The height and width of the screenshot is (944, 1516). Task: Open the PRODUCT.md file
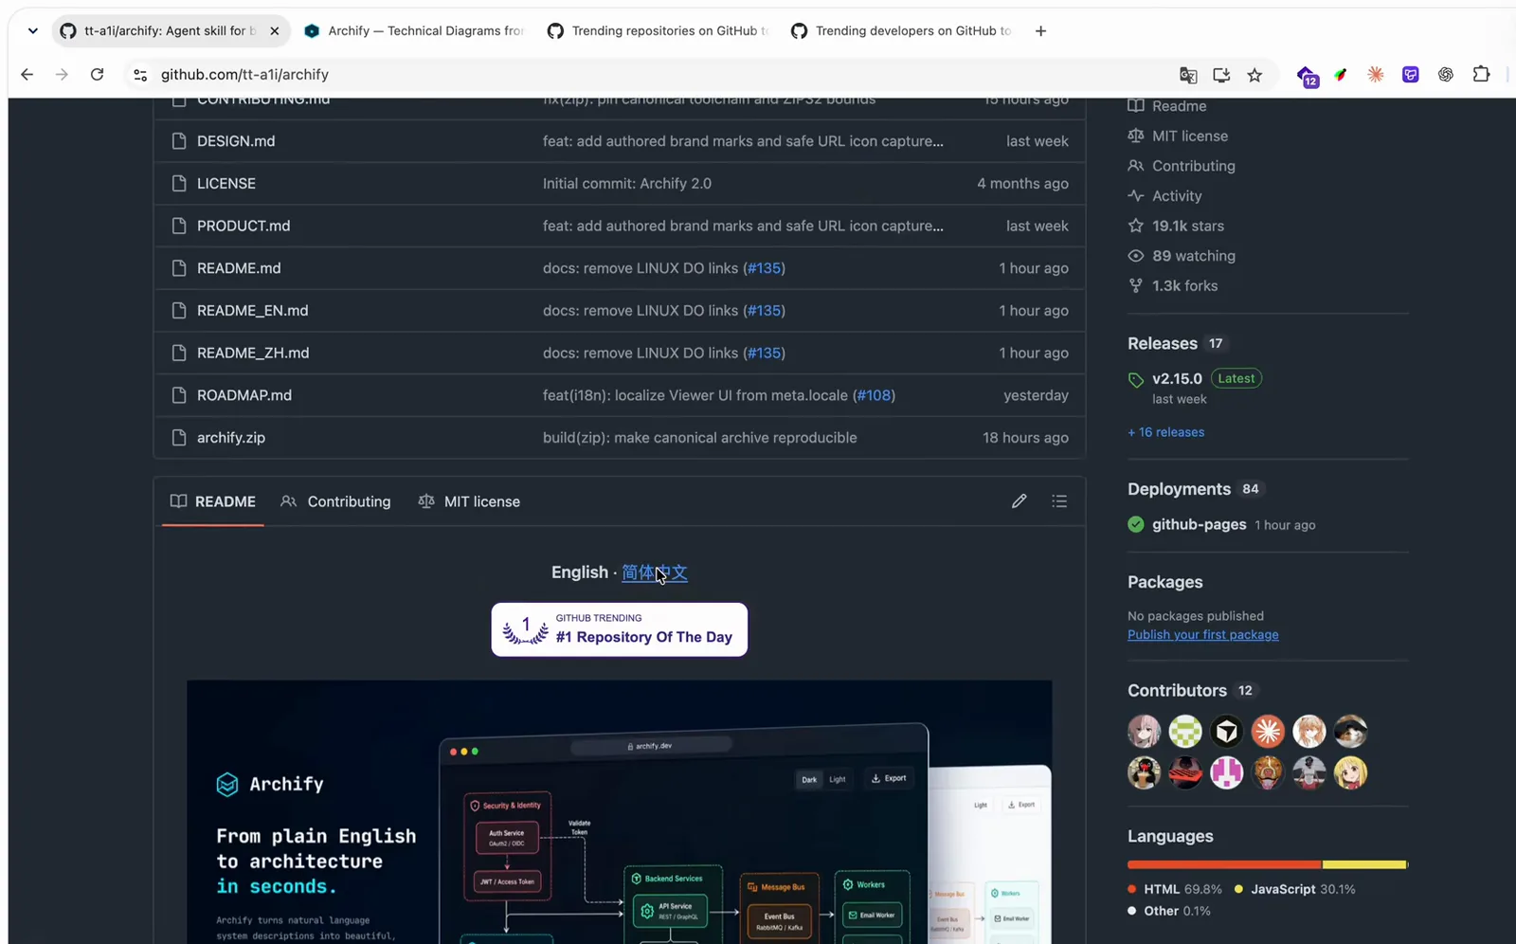click(x=244, y=226)
